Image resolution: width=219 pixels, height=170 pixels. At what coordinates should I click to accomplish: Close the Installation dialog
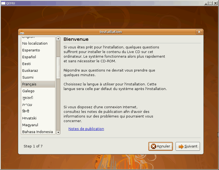click(199, 32)
